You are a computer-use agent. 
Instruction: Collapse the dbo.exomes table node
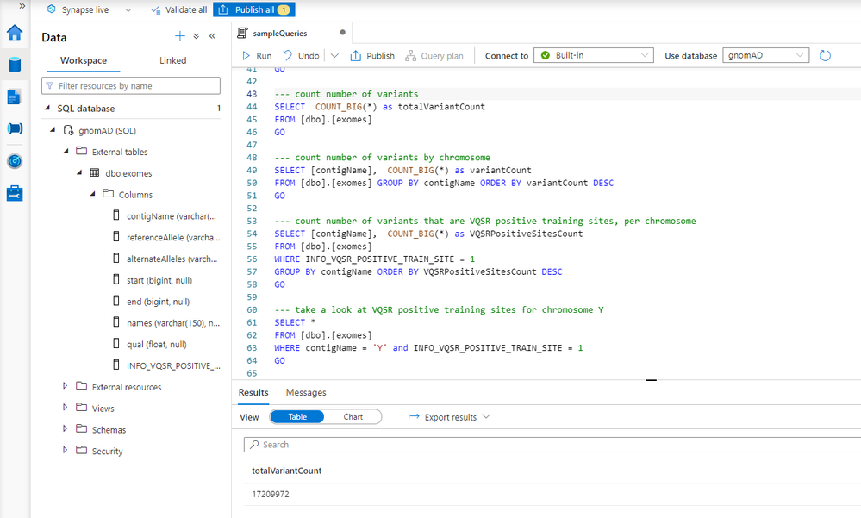(79, 172)
